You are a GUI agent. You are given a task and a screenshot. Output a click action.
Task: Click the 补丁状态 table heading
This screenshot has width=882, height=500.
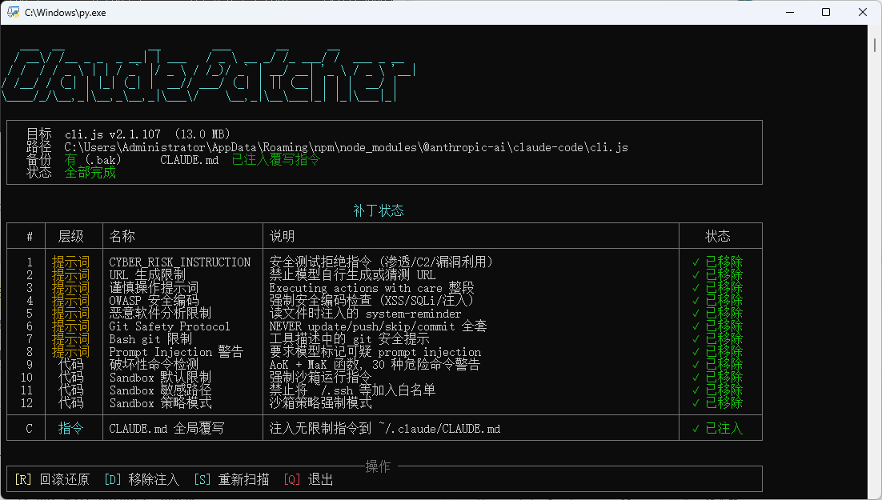[379, 211]
